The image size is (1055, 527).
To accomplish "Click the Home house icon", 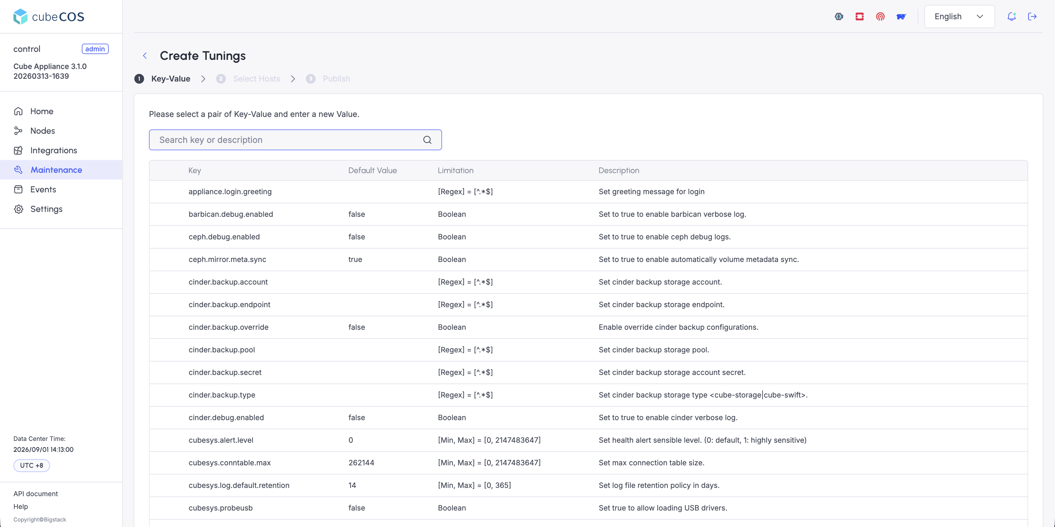I will click(x=18, y=111).
